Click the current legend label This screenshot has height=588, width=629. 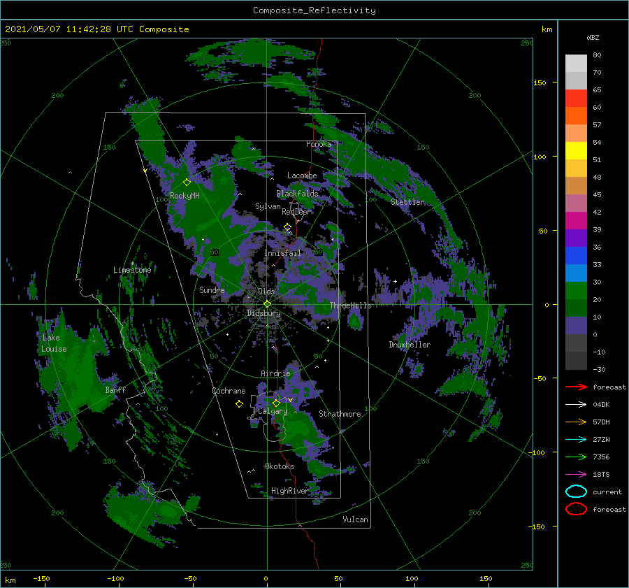[x=607, y=492]
